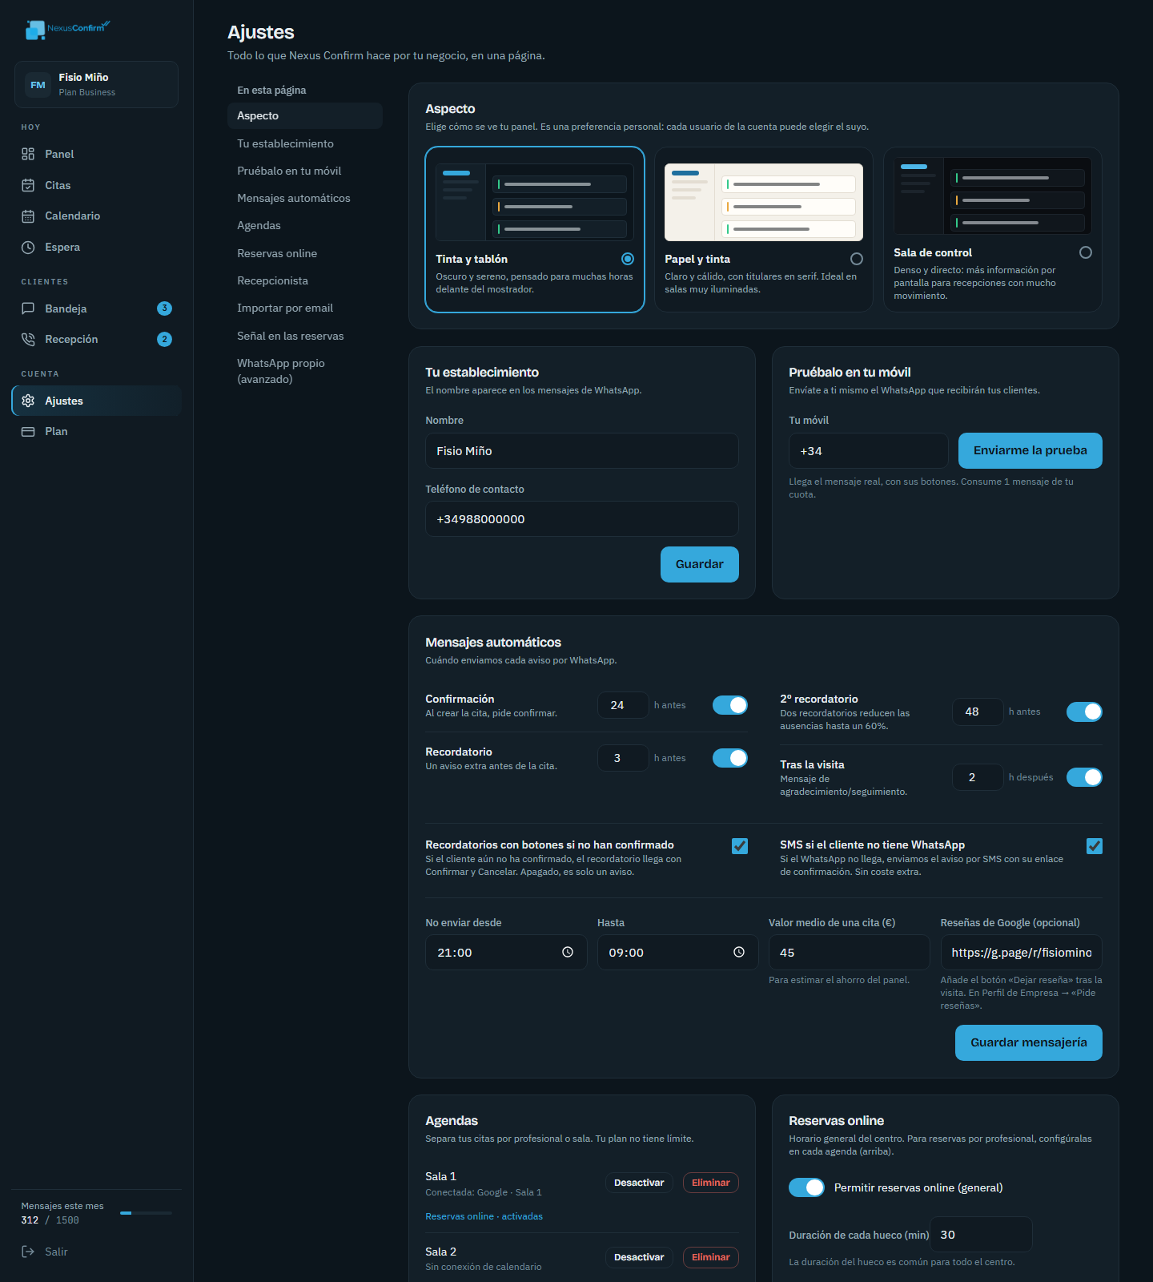
Task: Click the Recepción badge showing 2
Action: (x=165, y=339)
